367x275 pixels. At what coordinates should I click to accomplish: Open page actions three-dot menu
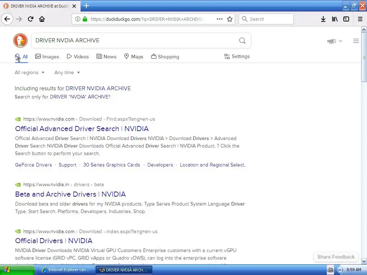(220, 19)
